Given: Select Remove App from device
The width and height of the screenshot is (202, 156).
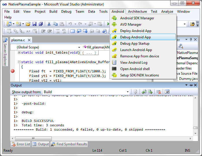Looking at the screenshot, I should [x=143, y=56].
